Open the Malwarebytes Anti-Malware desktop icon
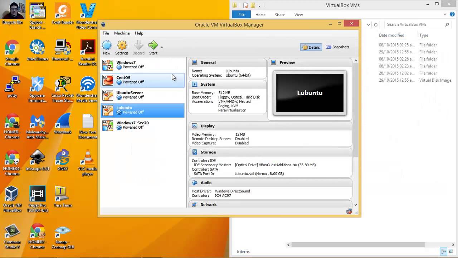This screenshot has width=458, height=258. click(x=37, y=126)
